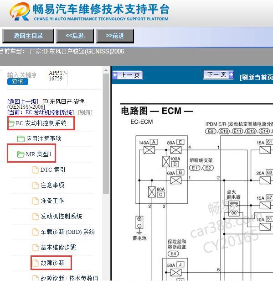Viewport: 273px width, 281px height.
Task: Click the 60A fuse B symbol
Action: (x=176, y=180)
